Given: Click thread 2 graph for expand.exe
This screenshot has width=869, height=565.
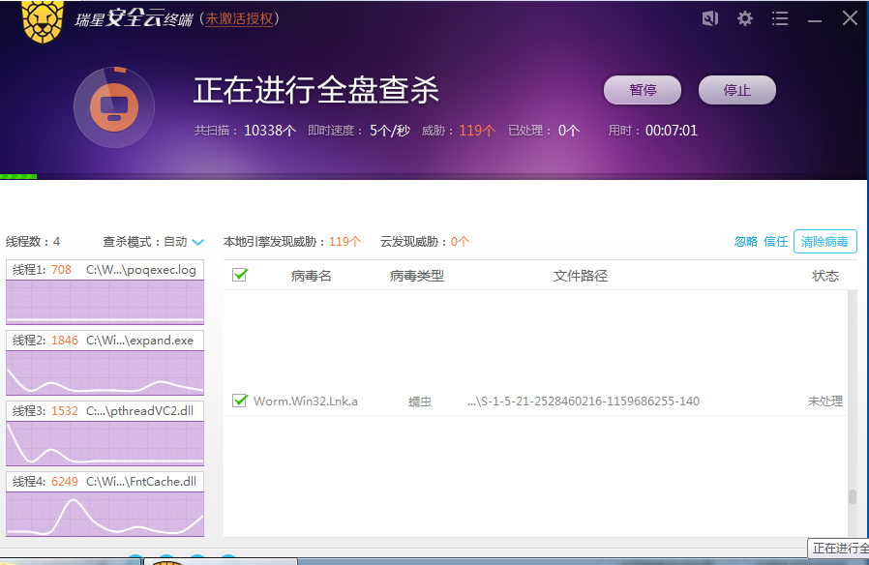Looking at the screenshot, I should 105,372.
